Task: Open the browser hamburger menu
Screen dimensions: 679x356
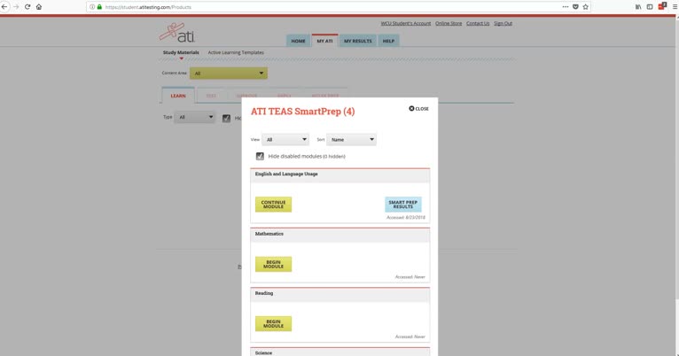Action: pyautogui.click(x=675, y=7)
